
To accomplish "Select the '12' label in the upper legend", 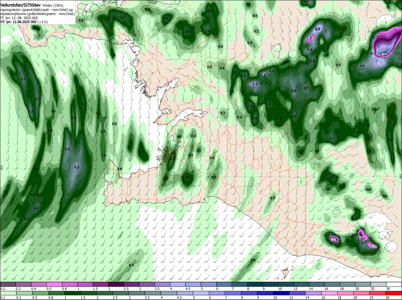I will click(296, 289).
